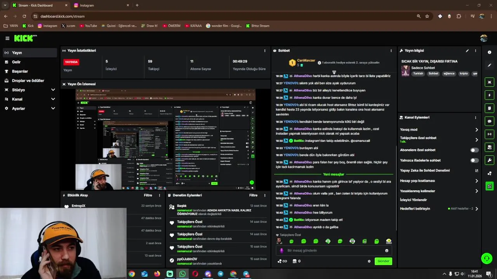Click the green clapperboard icon in sidebar
Viewport: 497px width, 279px height.
[x=490, y=186]
